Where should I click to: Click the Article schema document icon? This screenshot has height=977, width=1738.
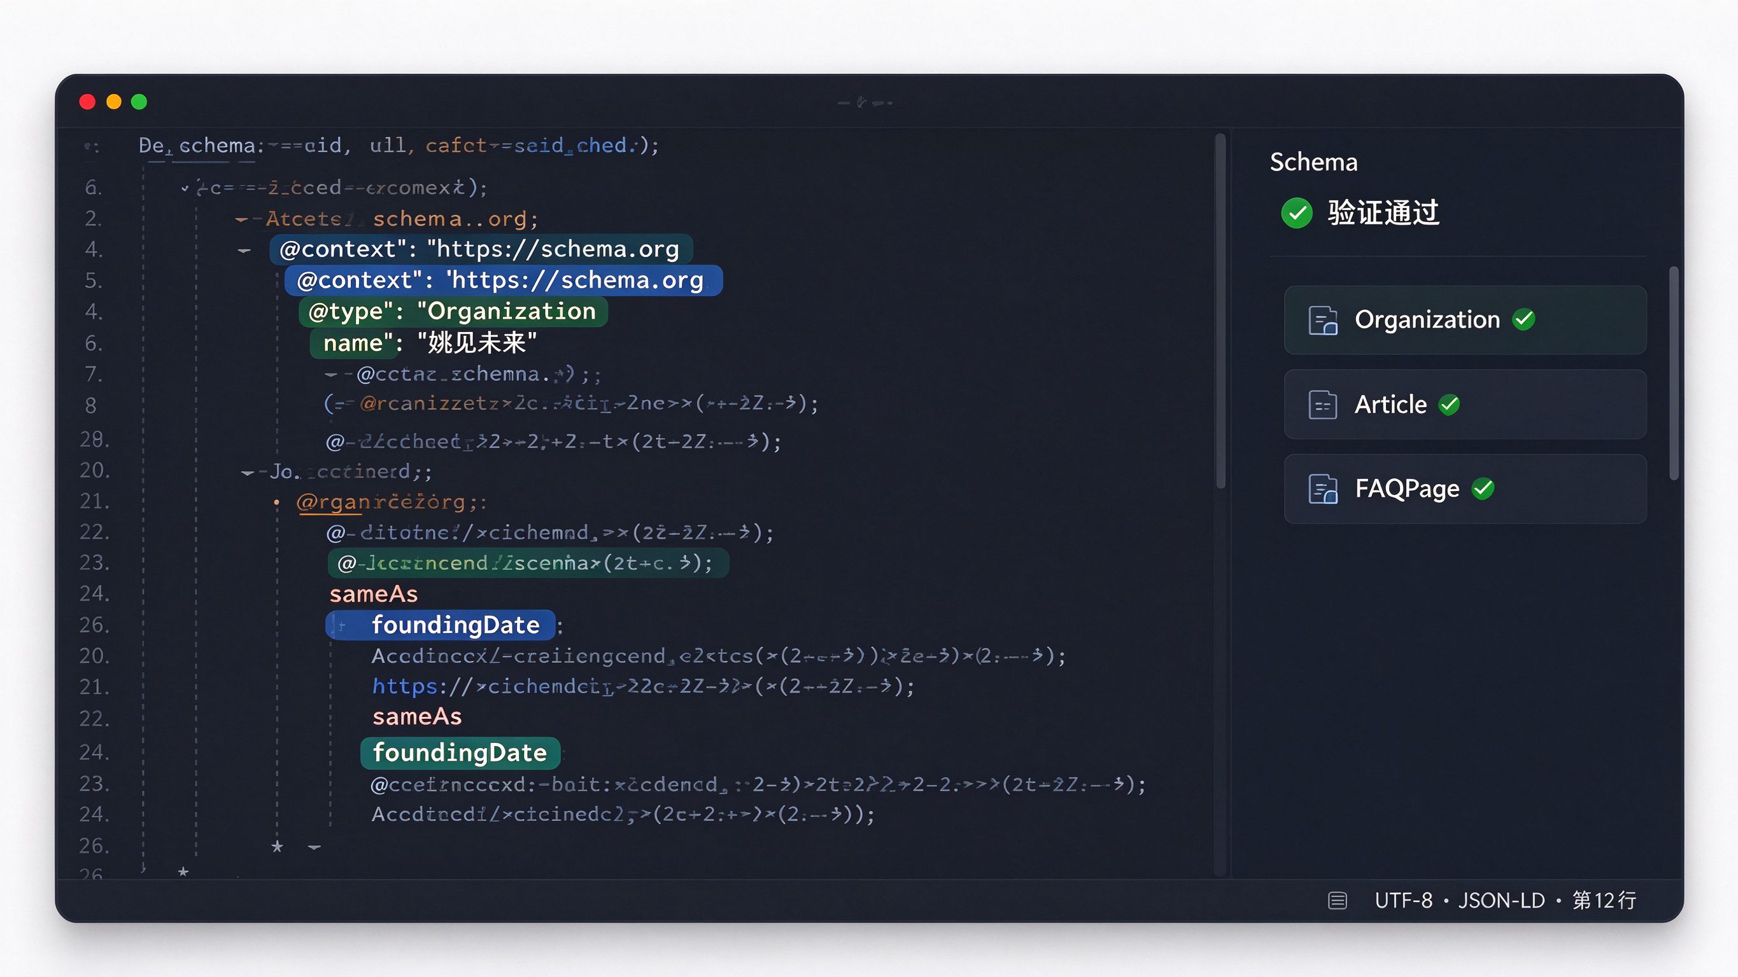(1322, 405)
